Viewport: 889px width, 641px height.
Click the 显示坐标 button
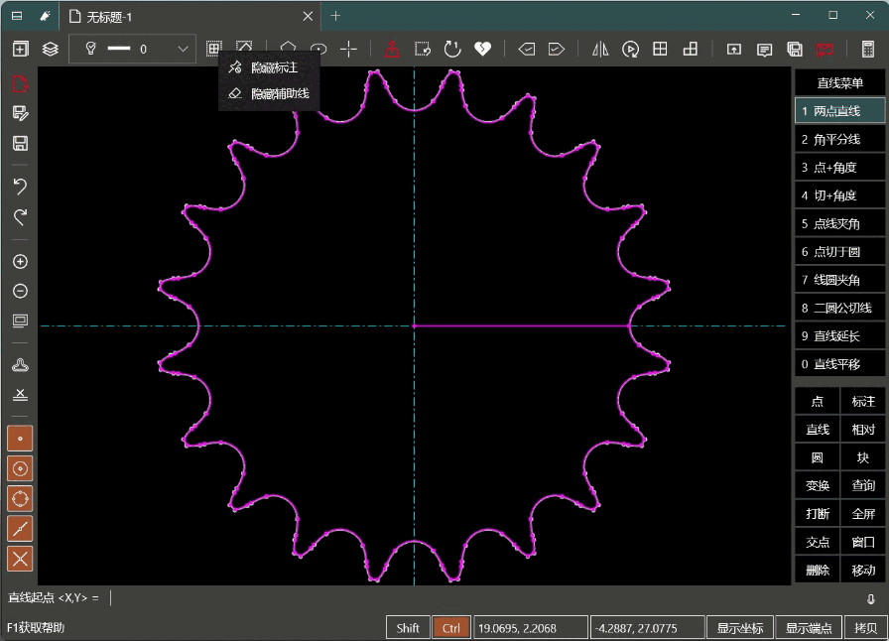(x=740, y=627)
